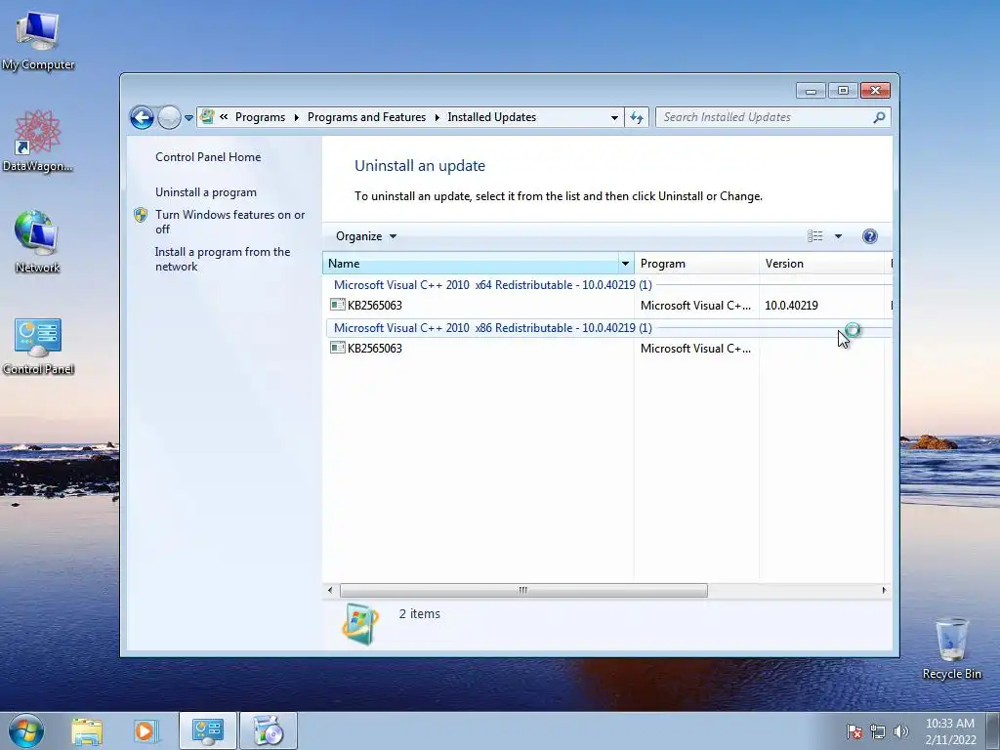Click the 2 items status text
The width and height of the screenshot is (1000, 750).
[x=420, y=613]
